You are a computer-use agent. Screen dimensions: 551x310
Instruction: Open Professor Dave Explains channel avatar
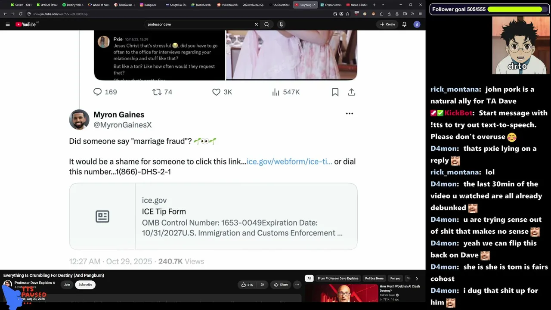pyautogui.click(x=8, y=285)
